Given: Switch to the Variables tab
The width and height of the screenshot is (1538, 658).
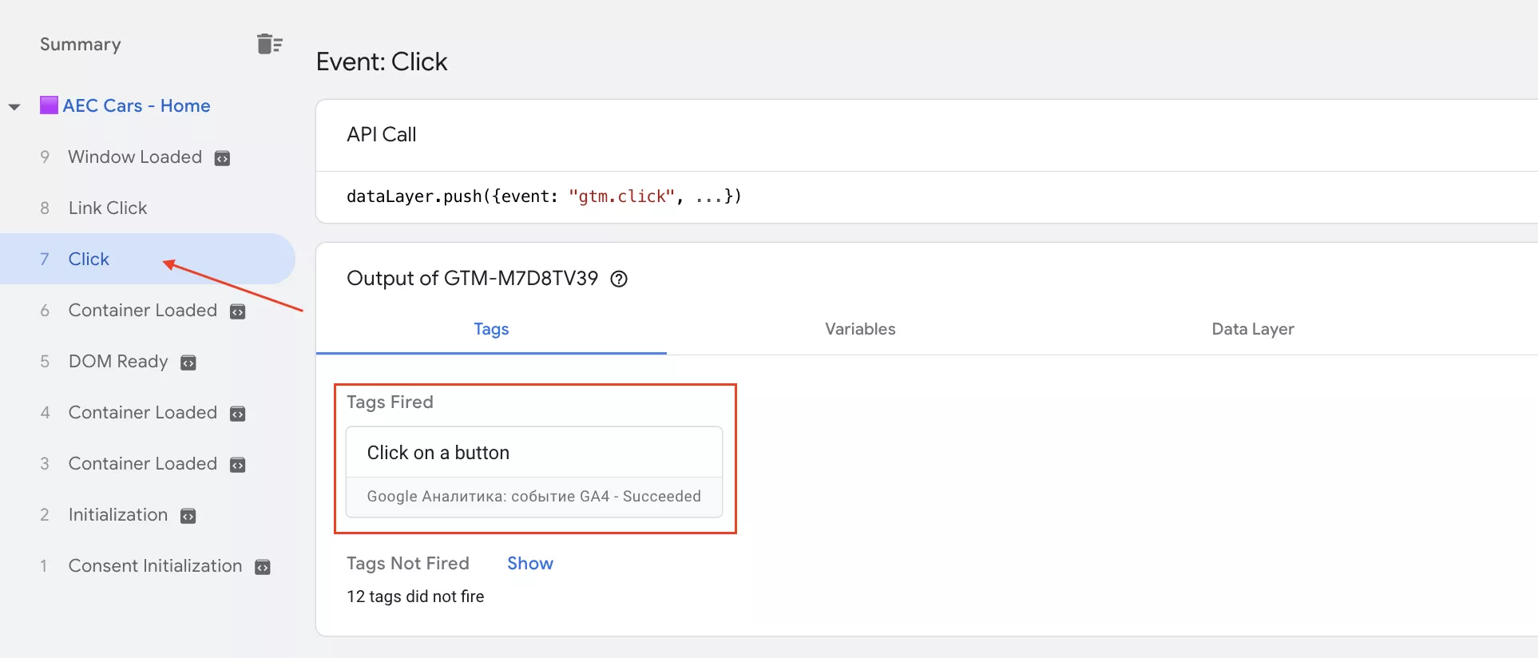Looking at the screenshot, I should [859, 329].
